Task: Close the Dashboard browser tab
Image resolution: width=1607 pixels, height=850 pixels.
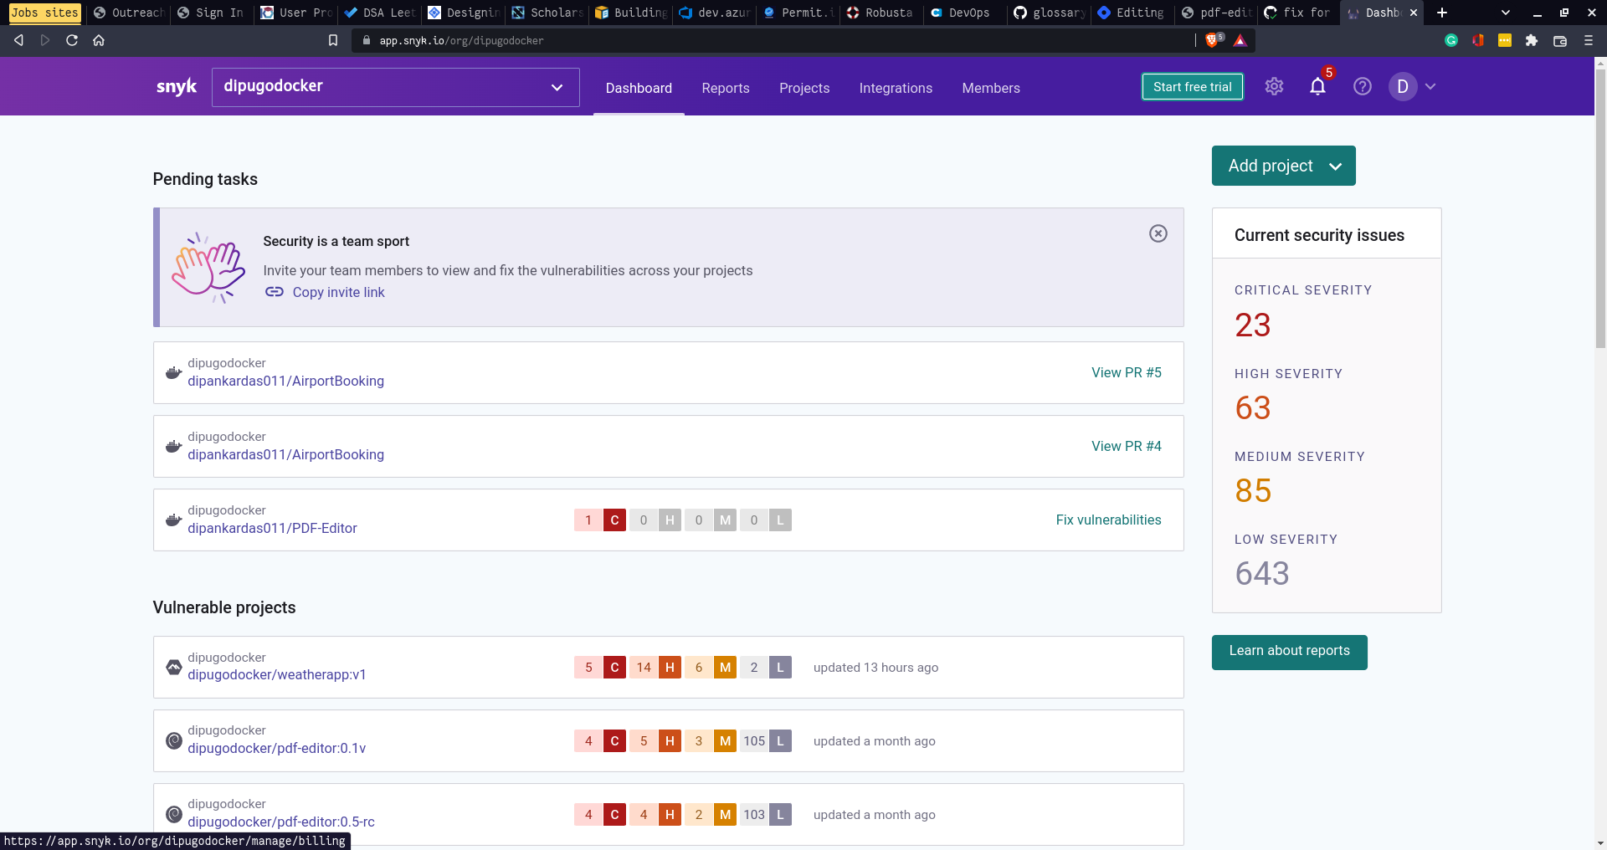Action: (1414, 13)
